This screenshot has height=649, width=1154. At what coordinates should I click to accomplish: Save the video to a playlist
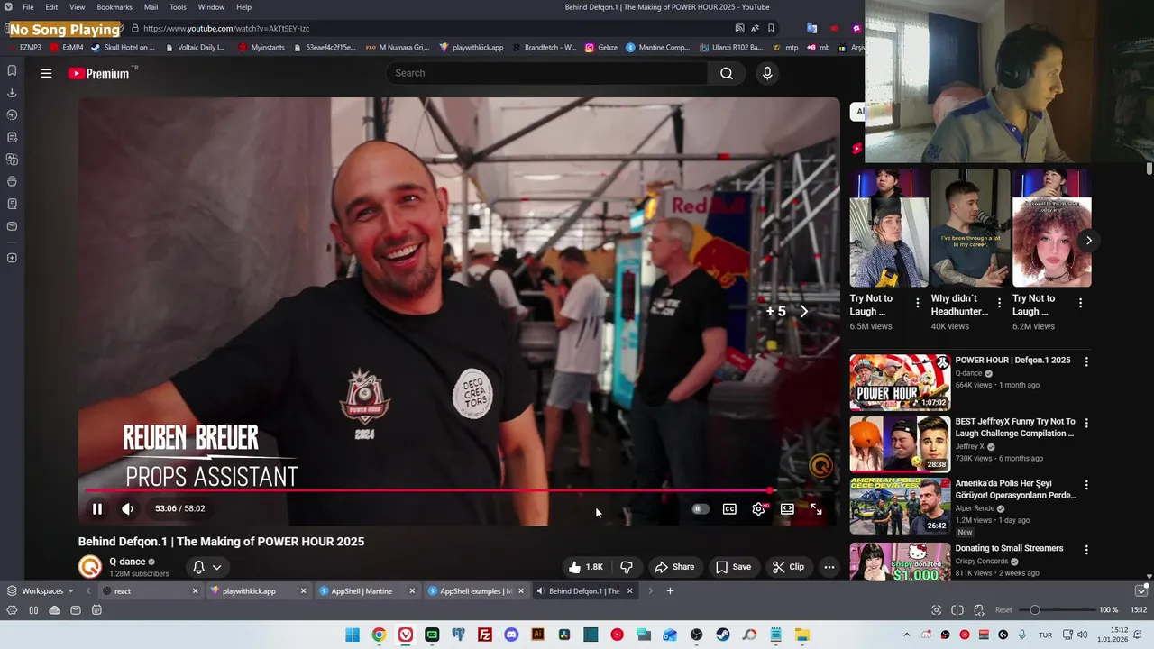tap(733, 567)
